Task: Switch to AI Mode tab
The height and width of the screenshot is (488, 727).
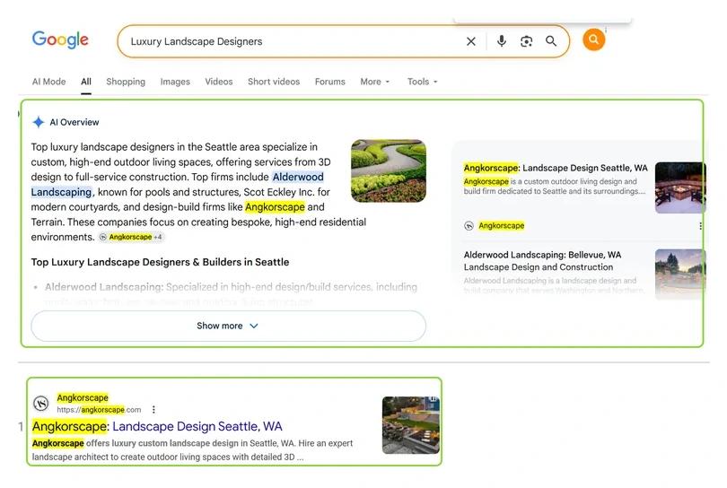Action: [48, 82]
